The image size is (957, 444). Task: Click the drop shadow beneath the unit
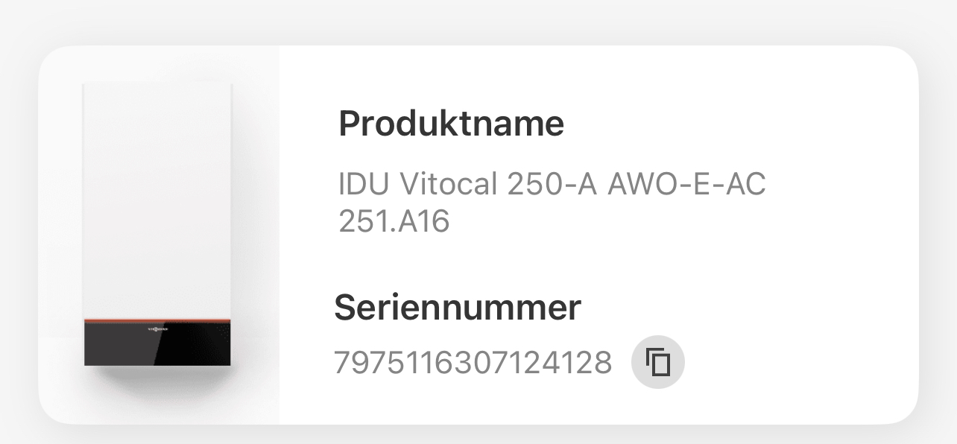[x=157, y=380]
